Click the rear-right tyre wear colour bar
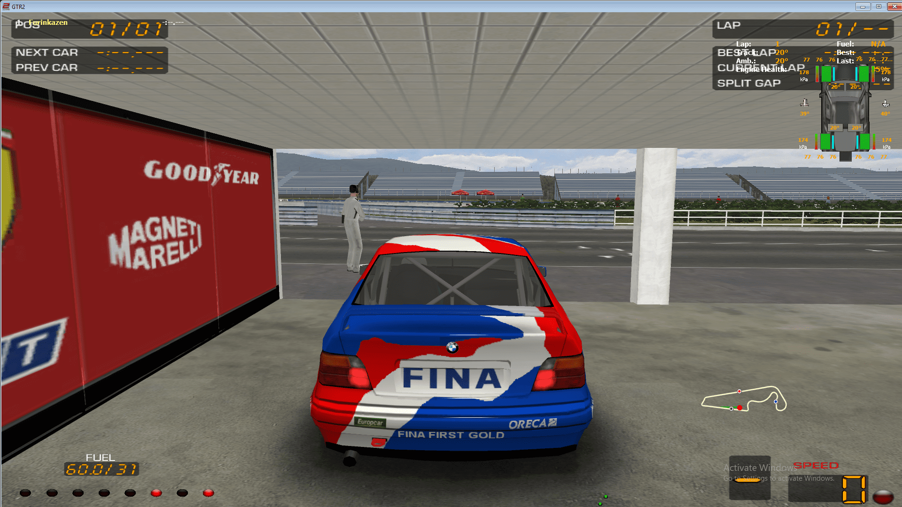The width and height of the screenshot is (902, 507). click(874, 142)
